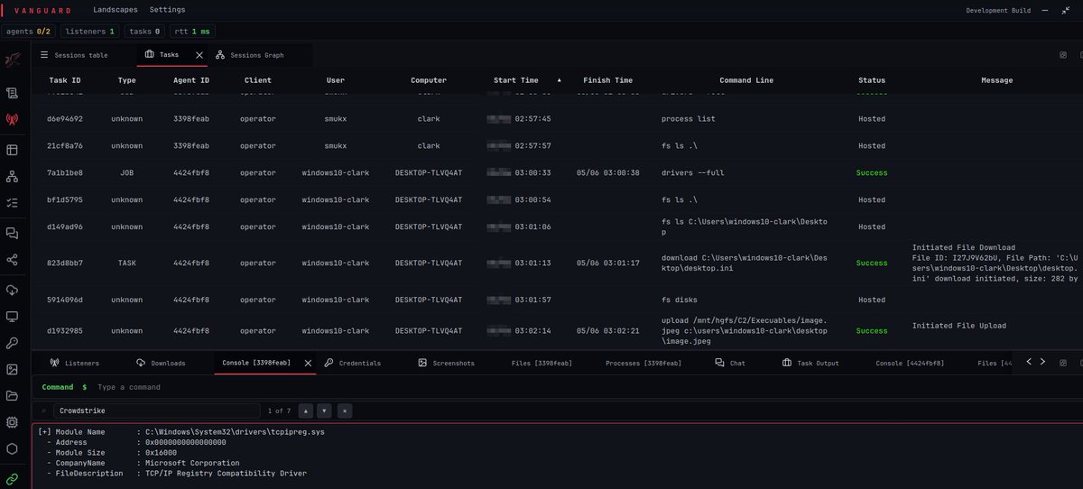Screen dimensions: 1083x489
Task: Click the hexagon sidebar icon
Action: click(x=13, y=448)
